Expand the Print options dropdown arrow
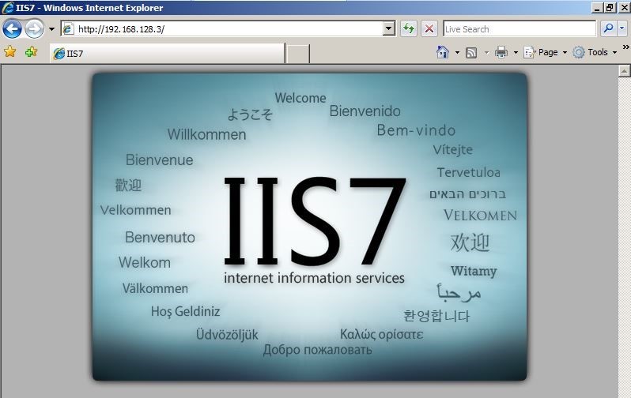The height and width of the screenshot is (398, 631). (x=516, y=52)
